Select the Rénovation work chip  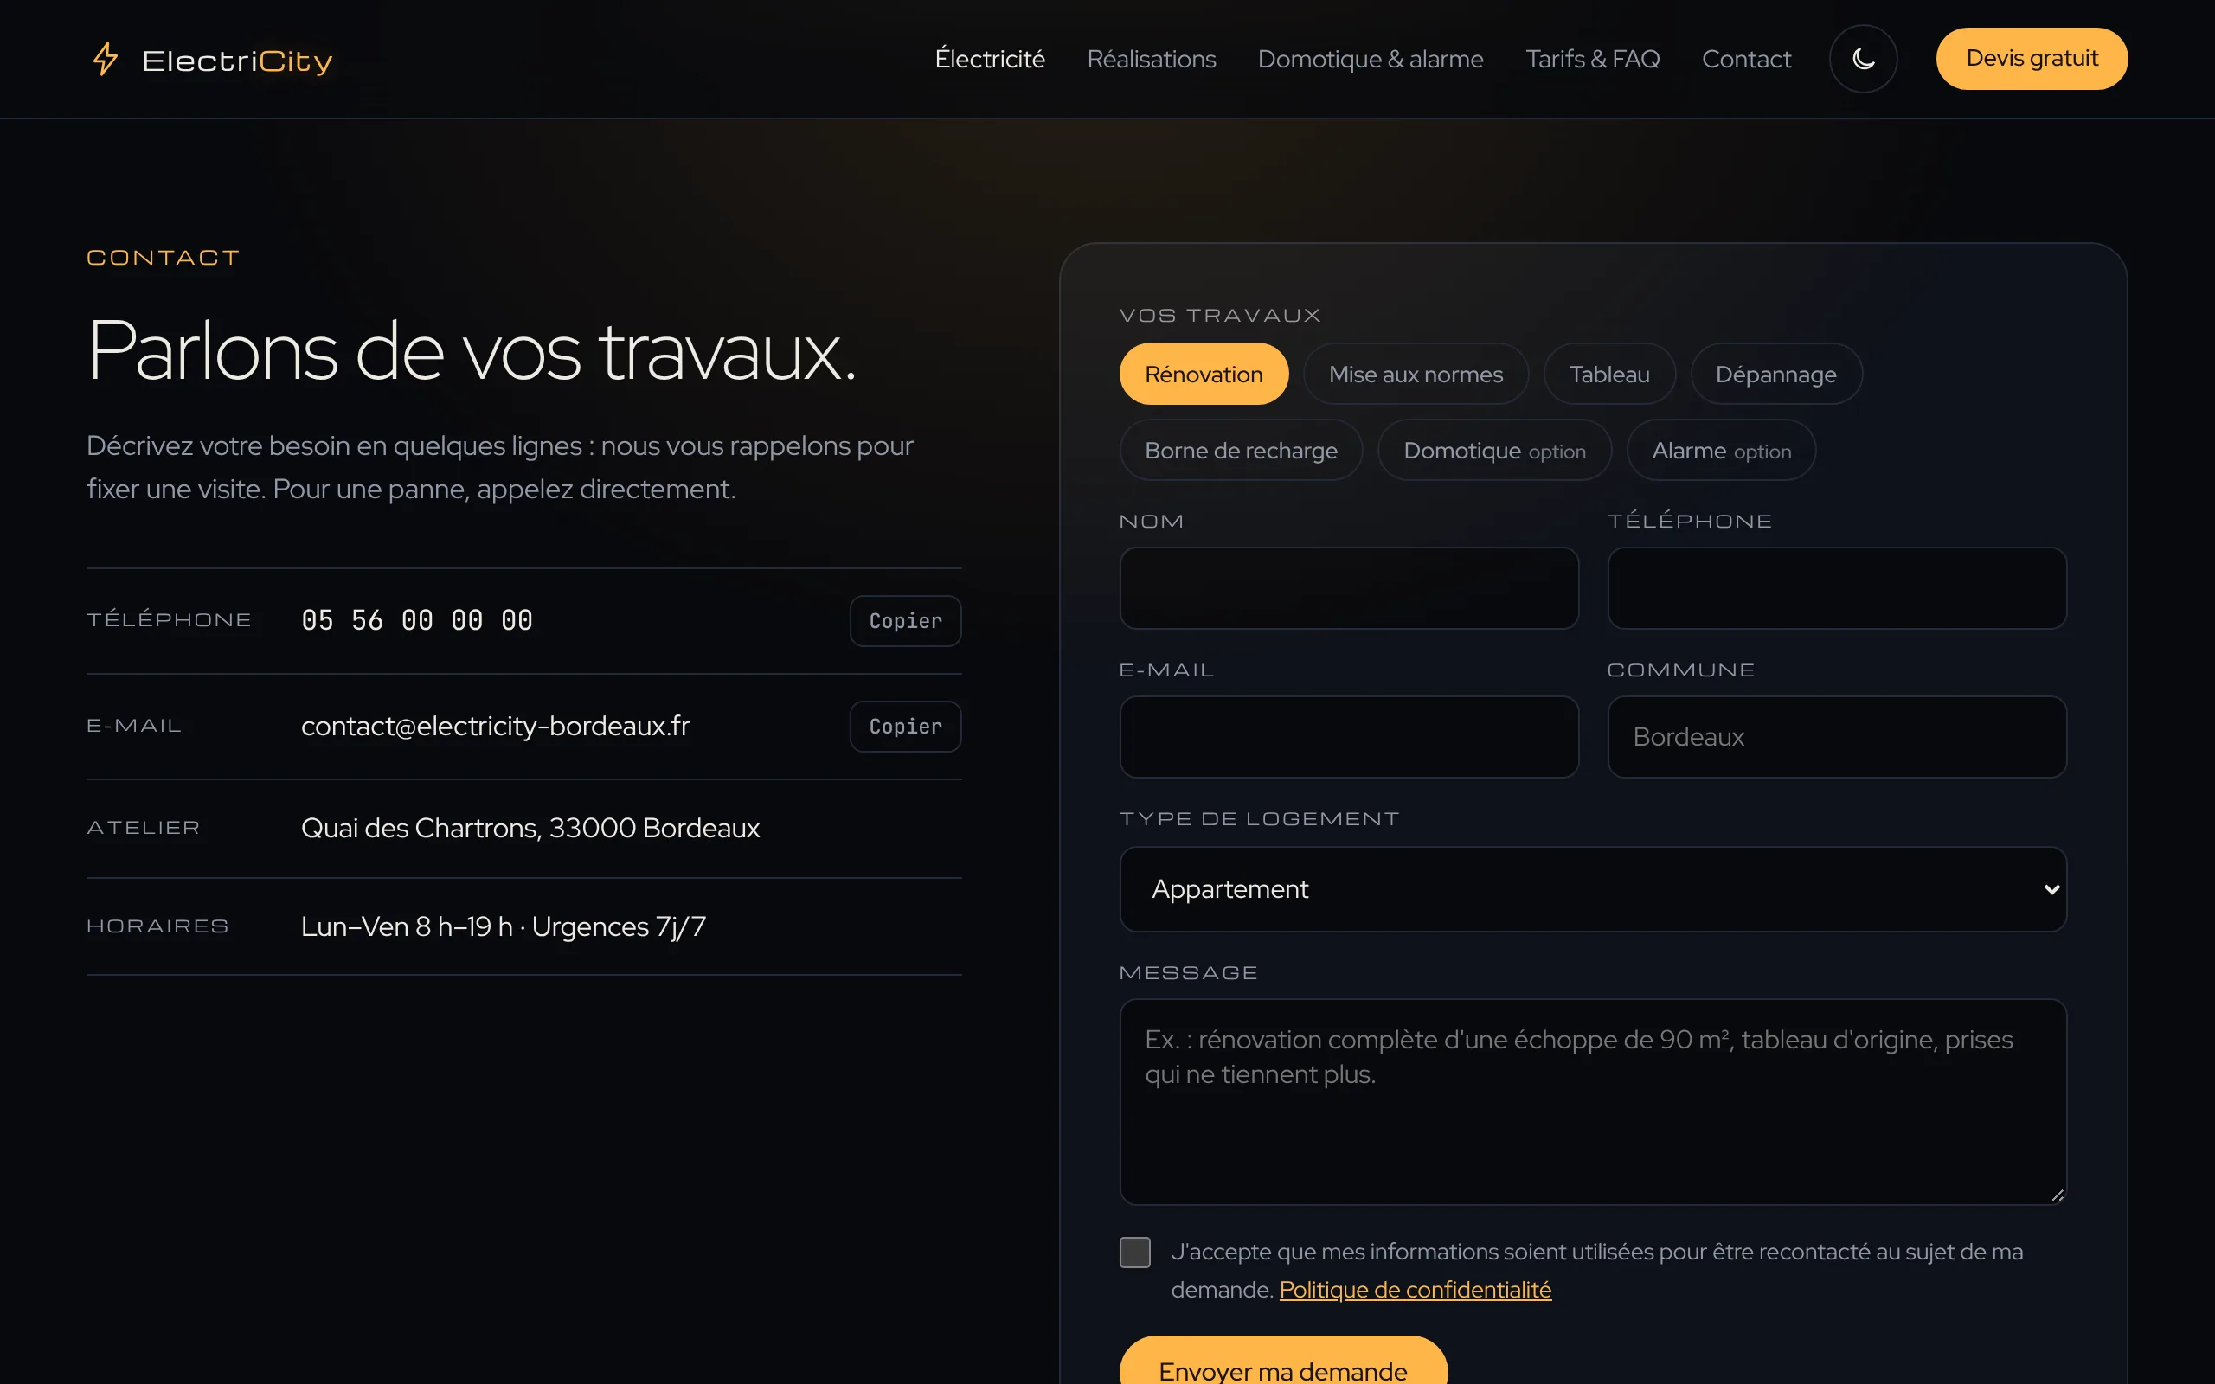point(1204,374)
